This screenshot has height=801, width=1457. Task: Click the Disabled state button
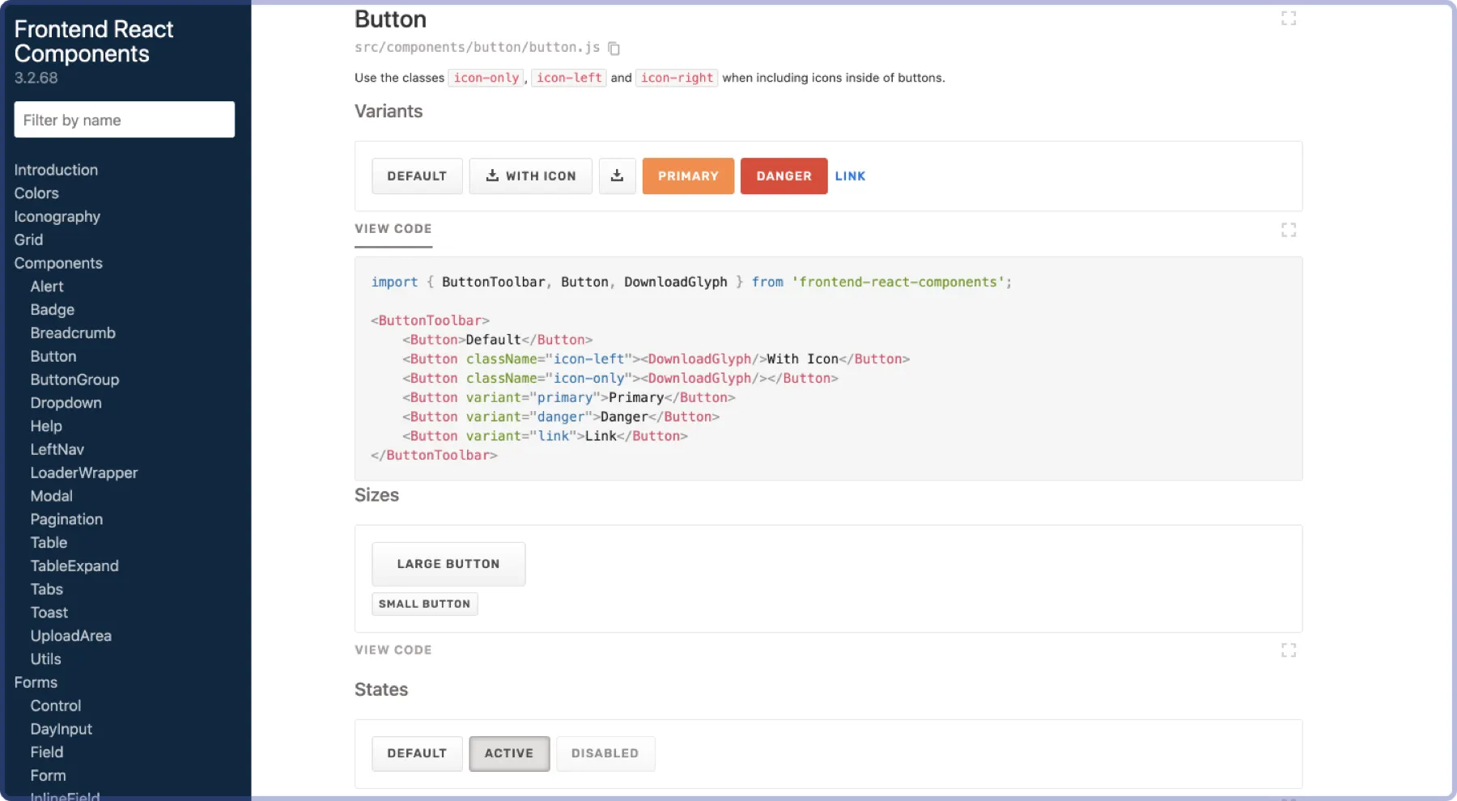[605, 753]
